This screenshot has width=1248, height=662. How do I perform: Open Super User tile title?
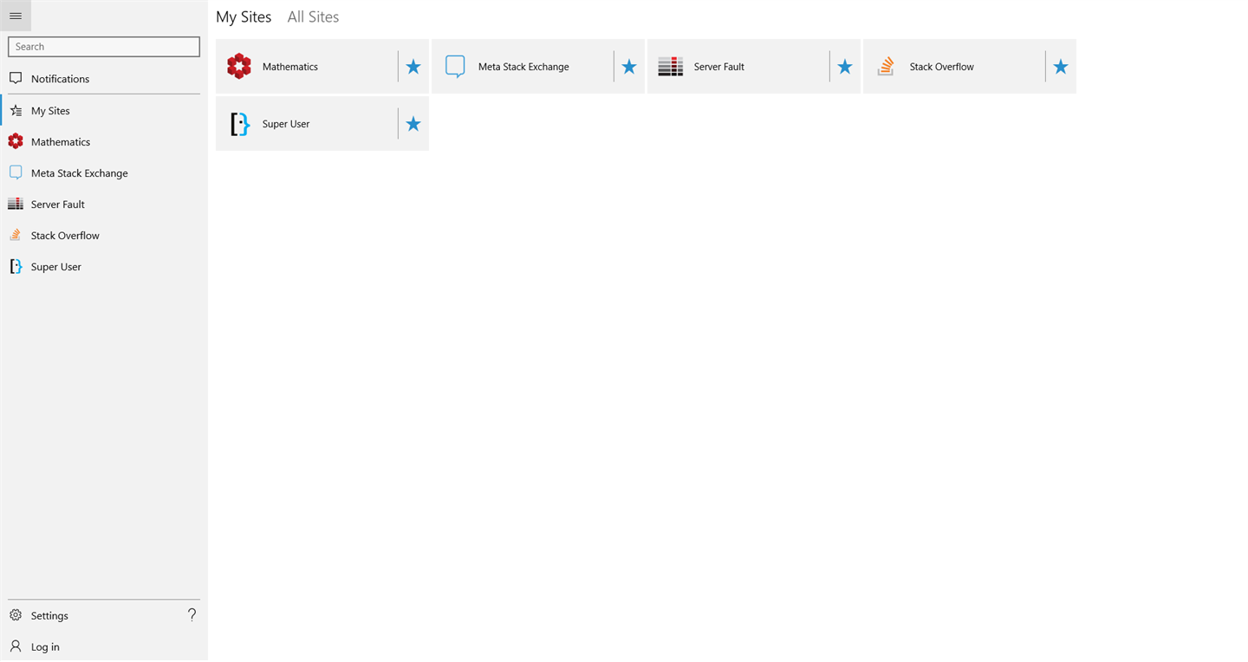click(286, 124)
